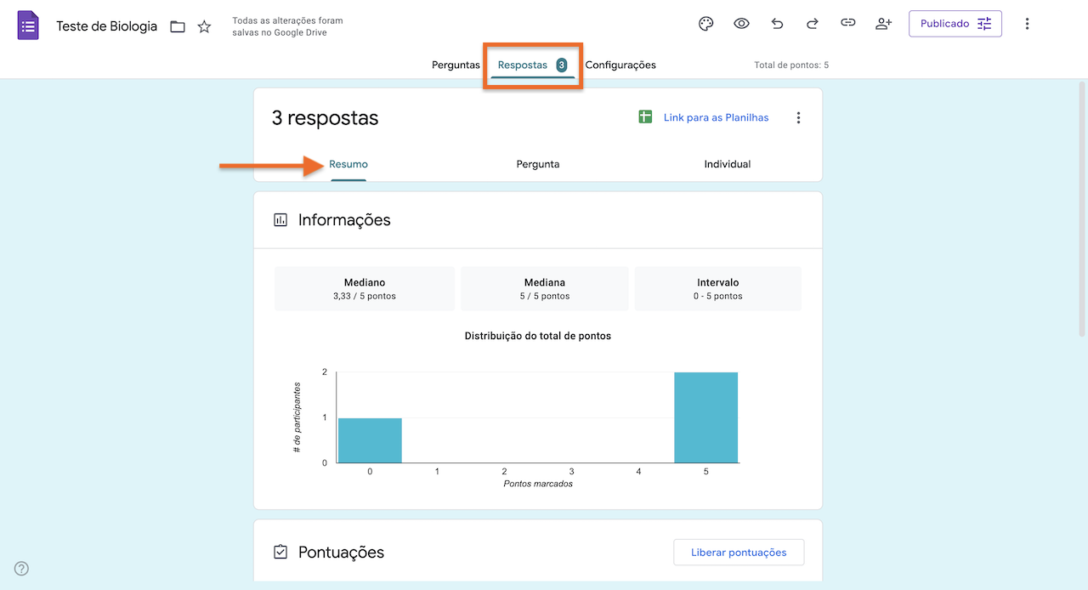Click the Publicado button
Viewport: 1088px width, 590px height.
(x=943, y=23)
